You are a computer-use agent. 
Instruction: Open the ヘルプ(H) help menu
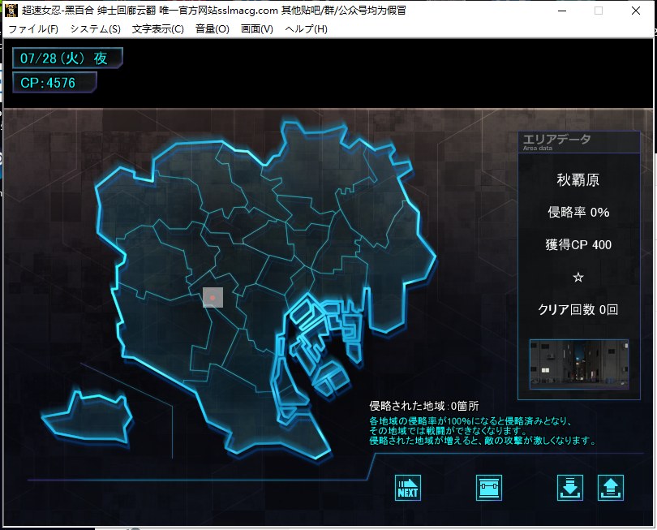click(306, 29)
